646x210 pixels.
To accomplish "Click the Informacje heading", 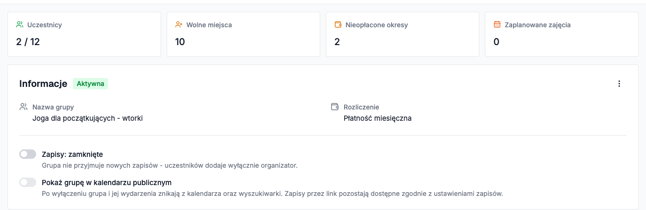I will pyautogui.click(x=43, y=84).
